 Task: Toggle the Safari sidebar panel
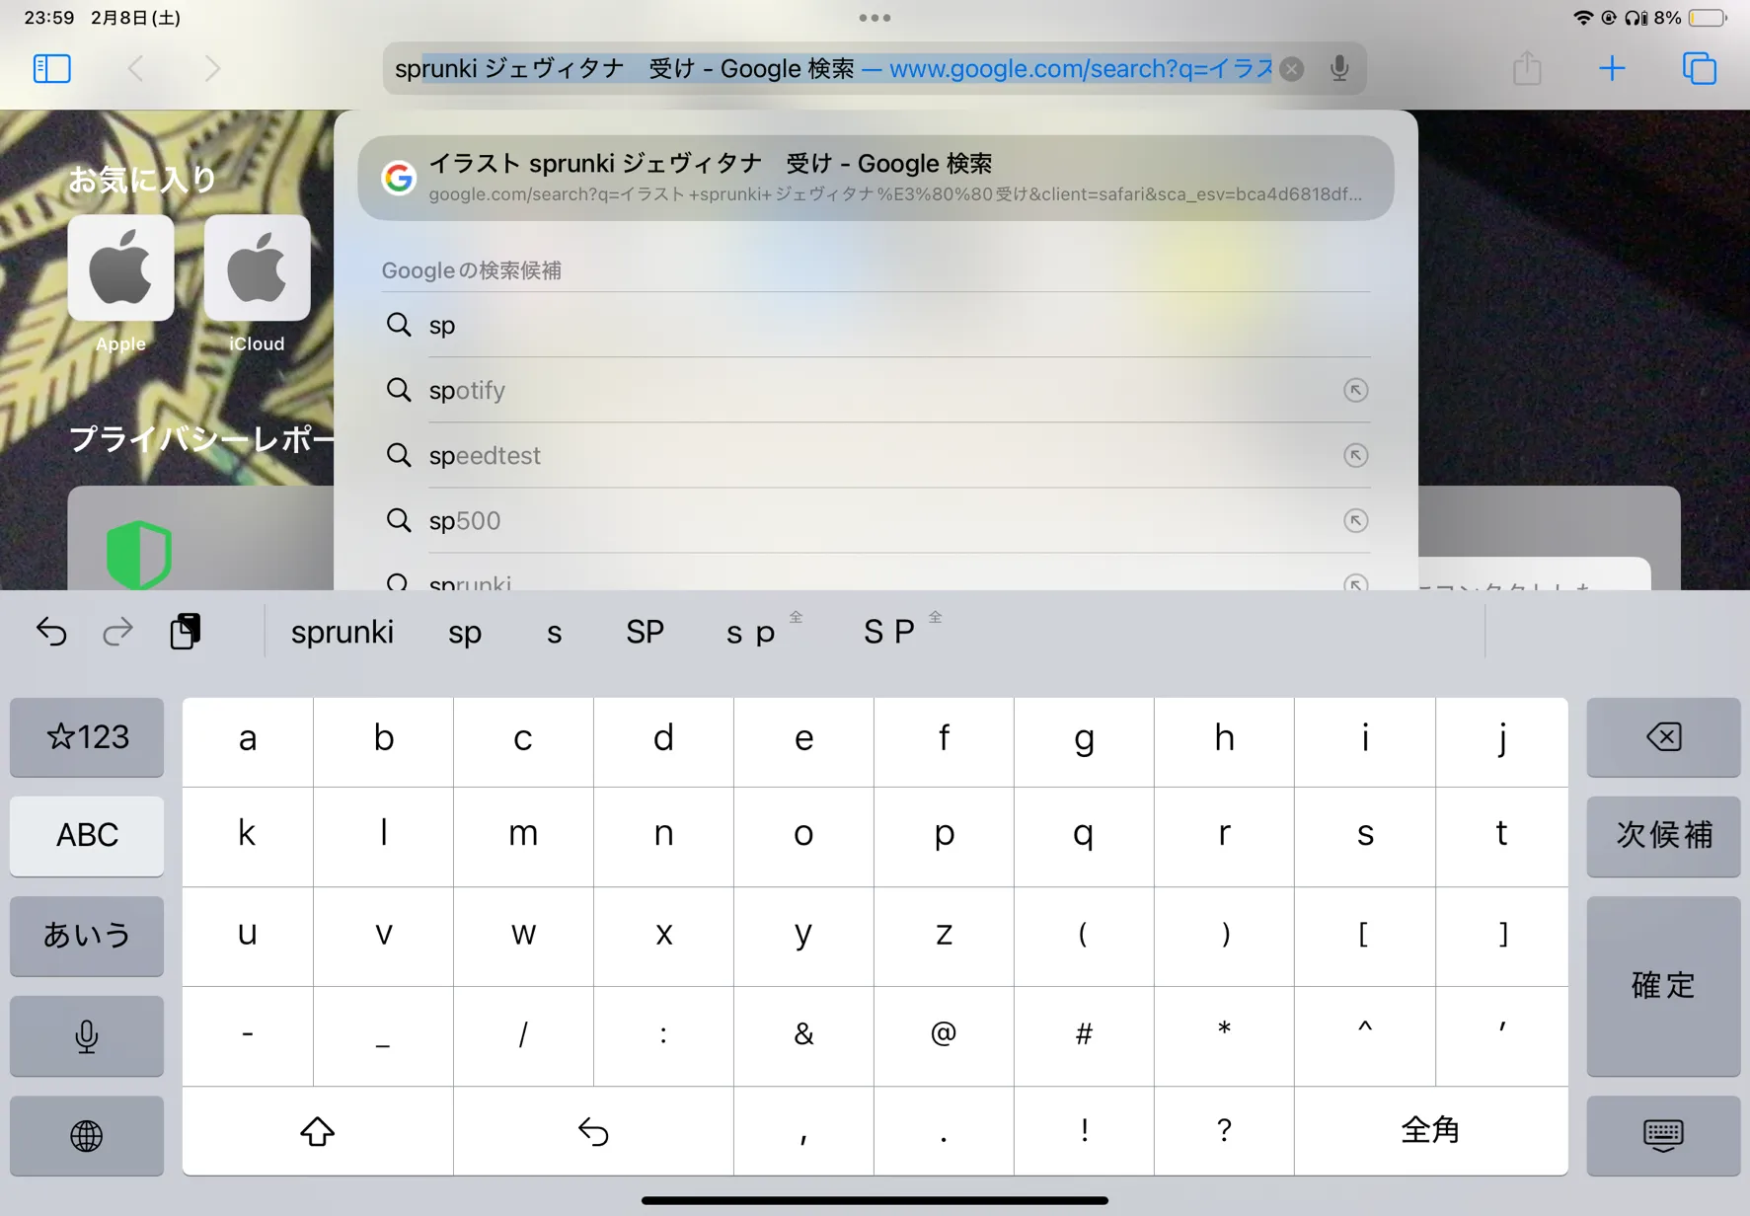pyautogui.click(x=52, y=68)
